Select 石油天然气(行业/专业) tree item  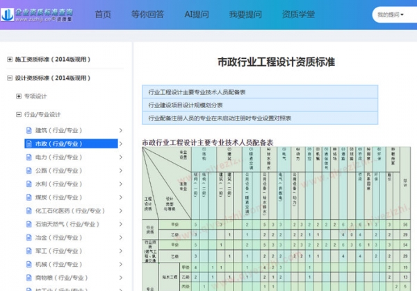click(67, 224)
